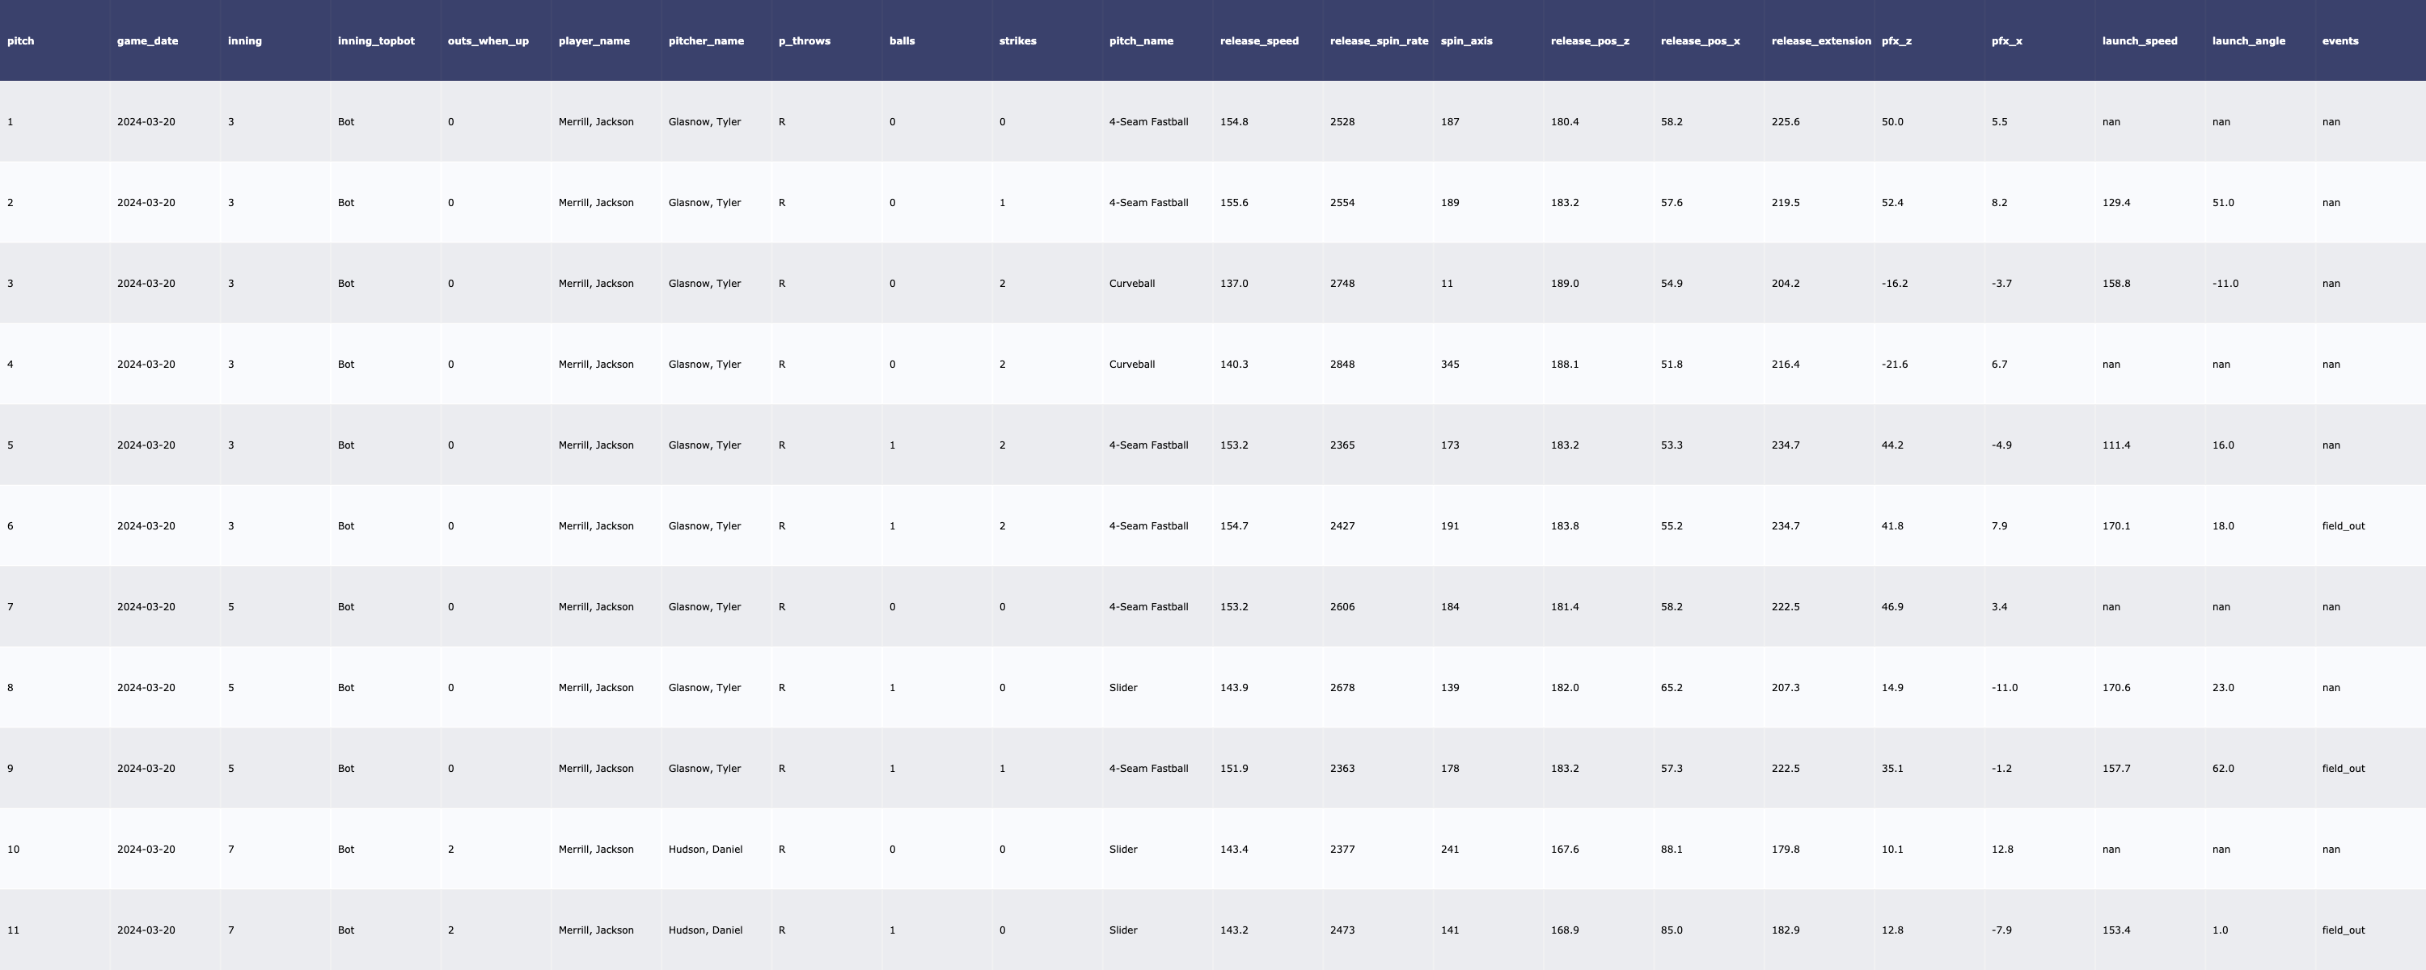Select the Slider cell in row 8
Viewport: 2426px width, 970px height.
tap(1122, 687)
